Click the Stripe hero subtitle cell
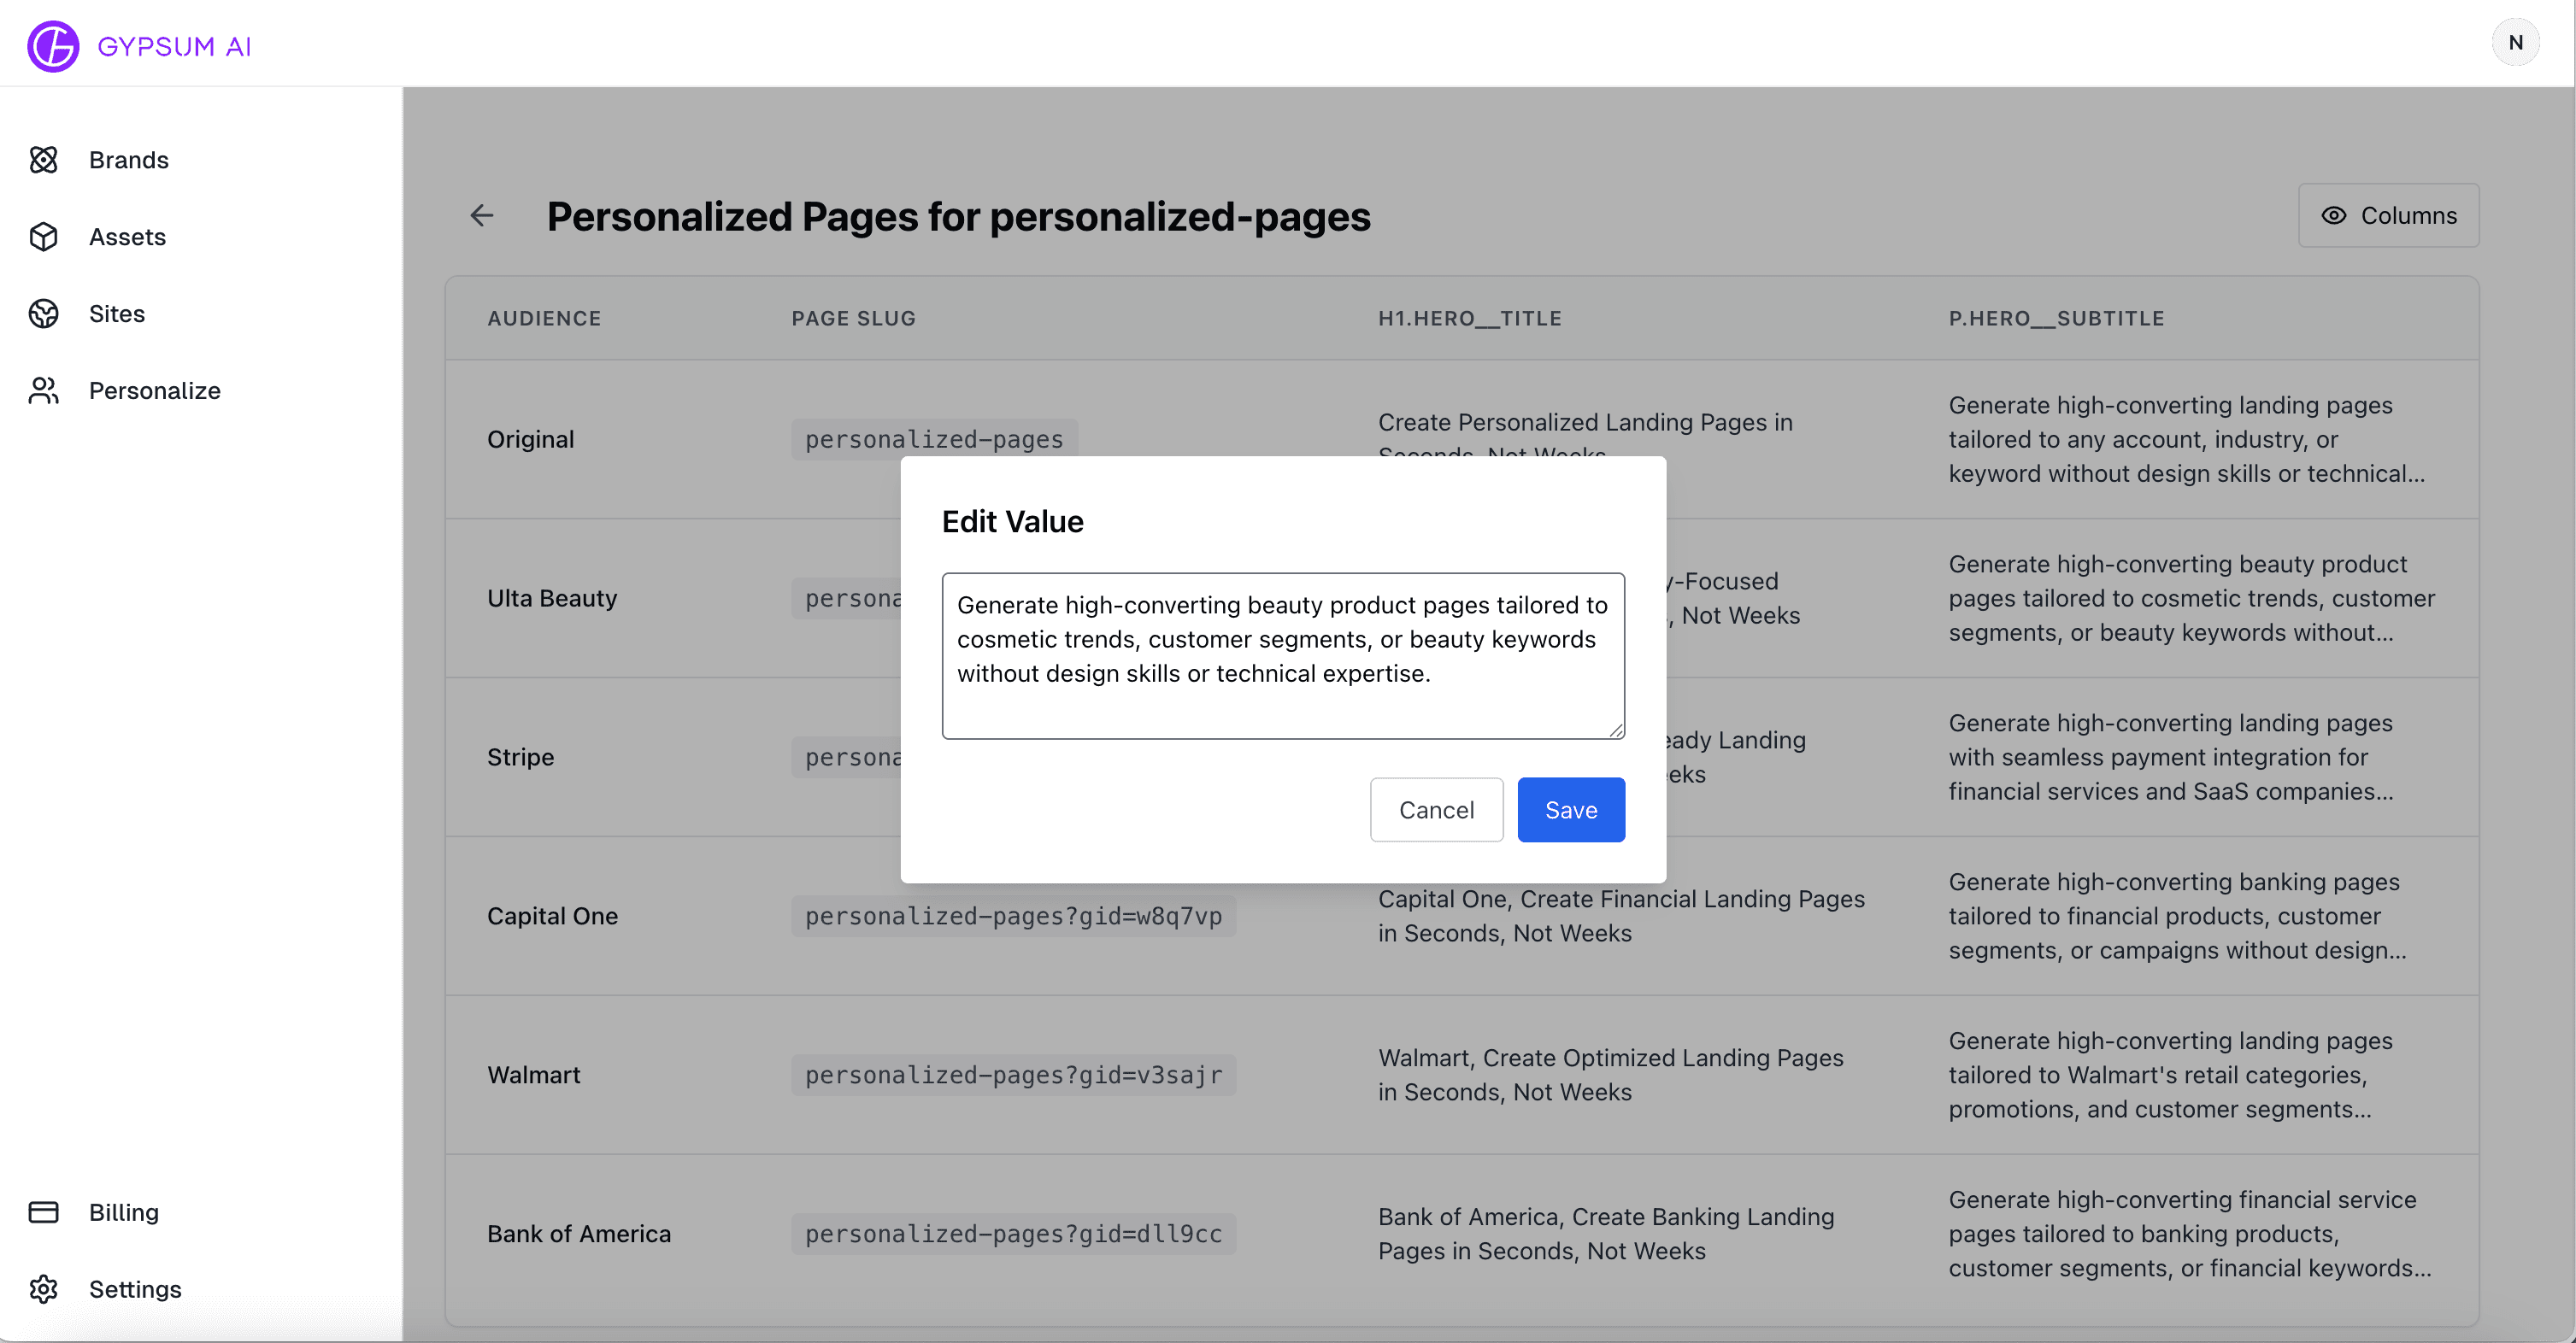Image resolution: width=2576 pixels, height=1343 pixels. point(2171,758)
